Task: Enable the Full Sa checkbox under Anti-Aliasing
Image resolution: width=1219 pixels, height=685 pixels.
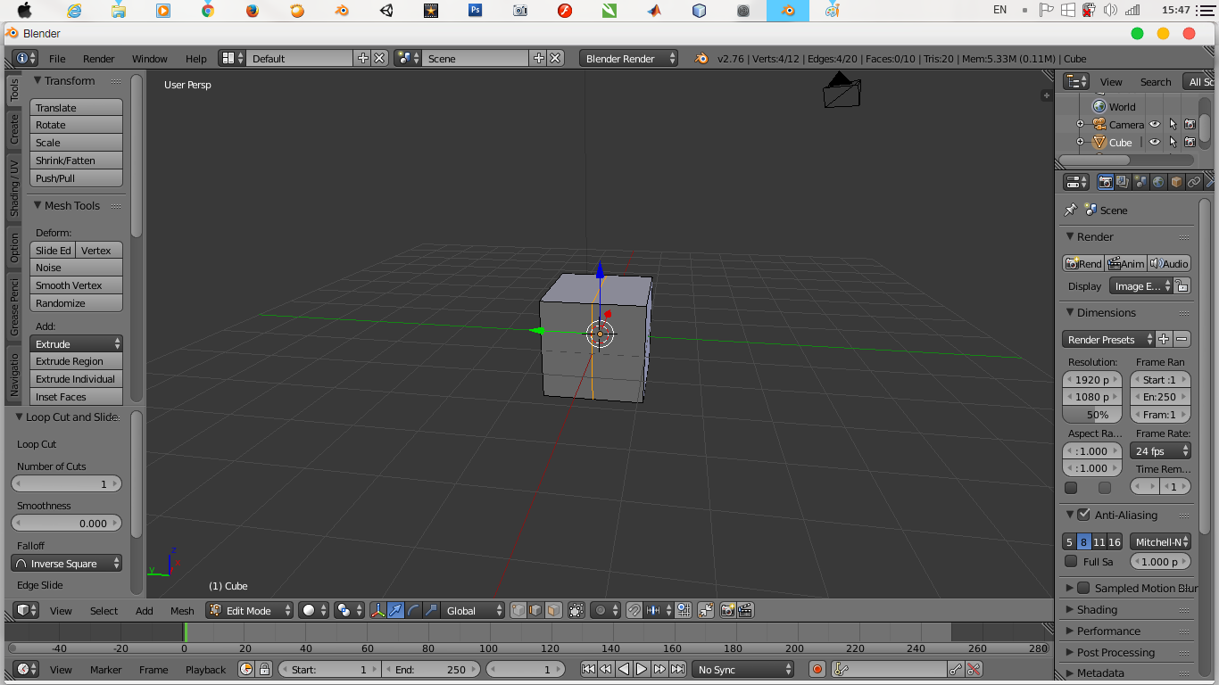Action: (1071, 561)
